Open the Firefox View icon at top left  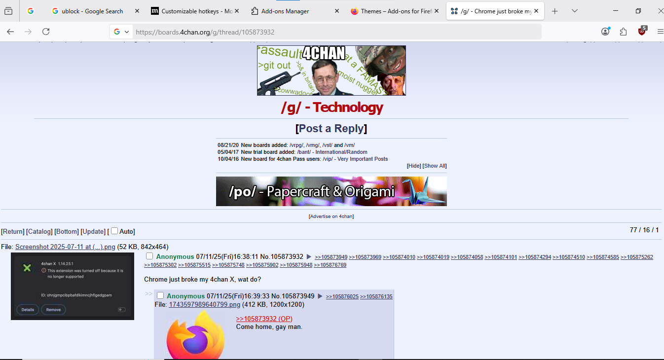8,11
